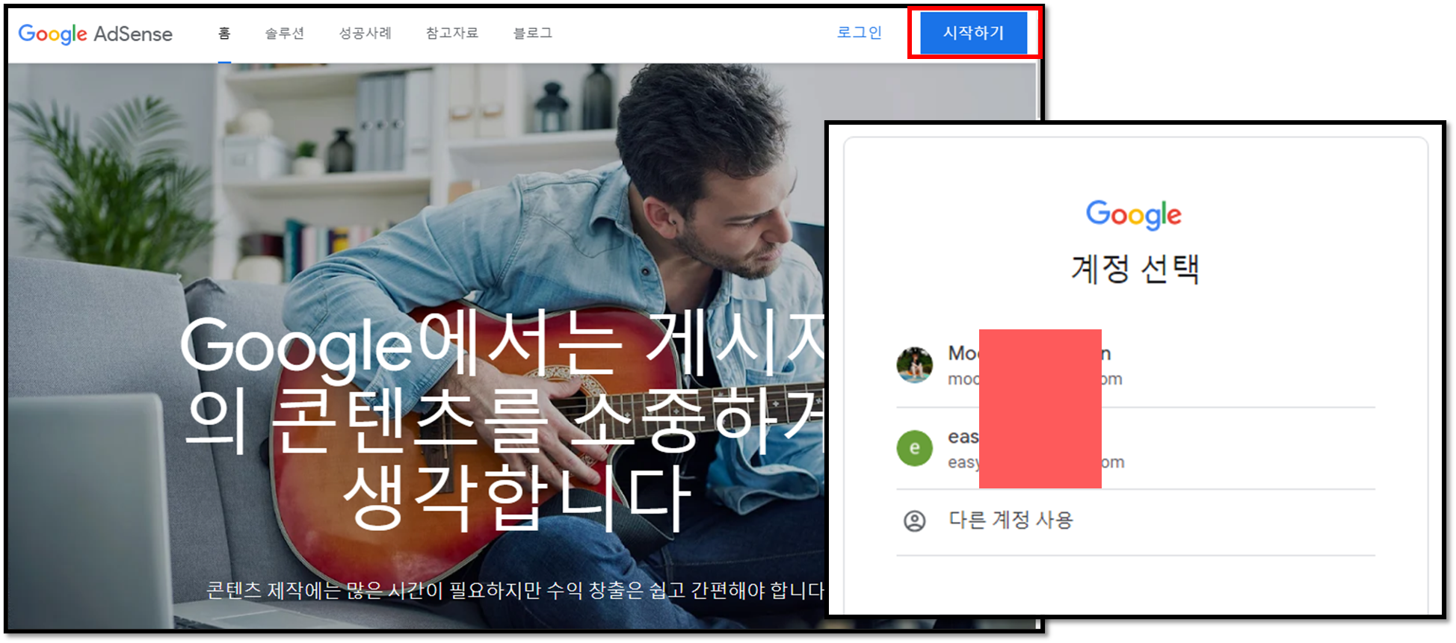Open 참고자료 navigation item
Screen dimensions: 1456x643
click(452, 33)
